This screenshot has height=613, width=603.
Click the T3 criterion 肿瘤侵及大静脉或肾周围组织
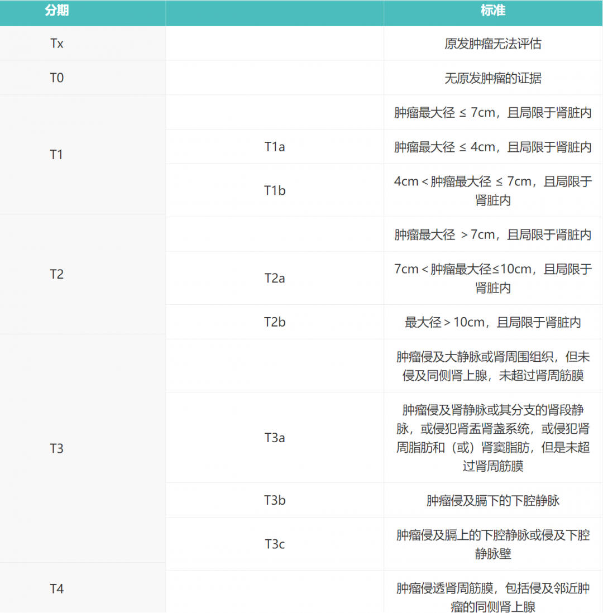[x=492, y=366]
